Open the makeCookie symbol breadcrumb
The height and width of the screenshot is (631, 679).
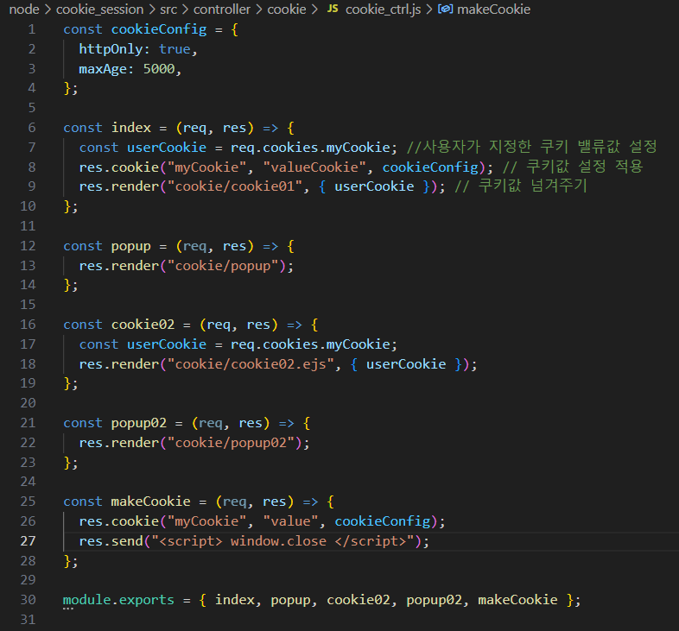click(493, 9)
